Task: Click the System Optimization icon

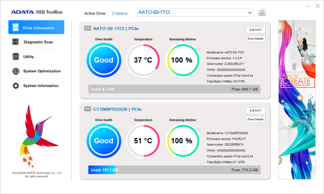Action: click(x=16, y=71)
